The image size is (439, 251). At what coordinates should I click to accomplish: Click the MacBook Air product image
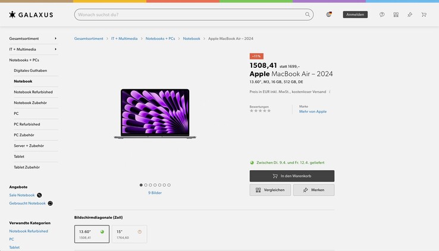155,114
